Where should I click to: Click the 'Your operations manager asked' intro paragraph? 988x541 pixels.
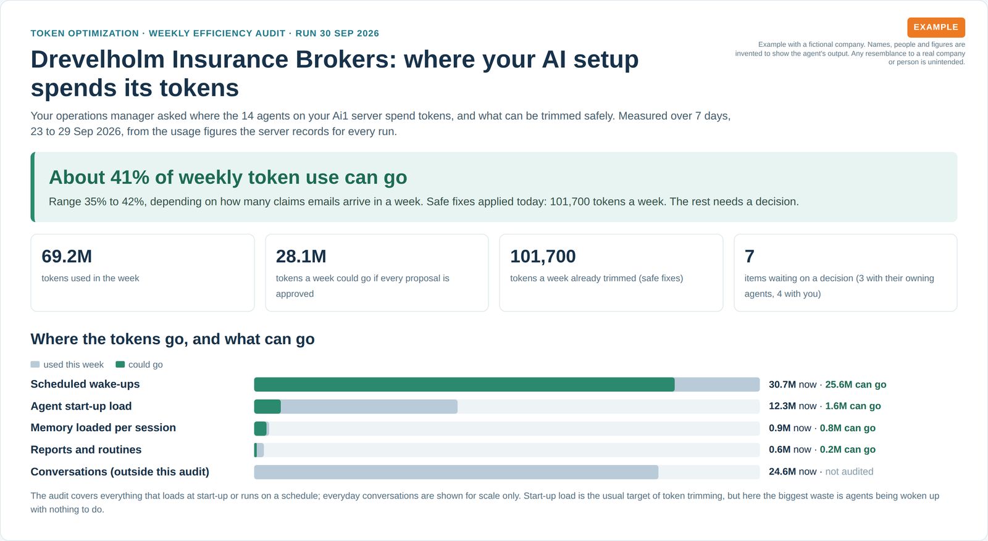coord(380,123)
